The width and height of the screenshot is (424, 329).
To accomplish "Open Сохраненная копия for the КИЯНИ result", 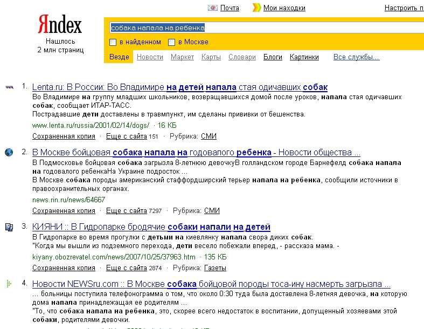I will point(64,268).
